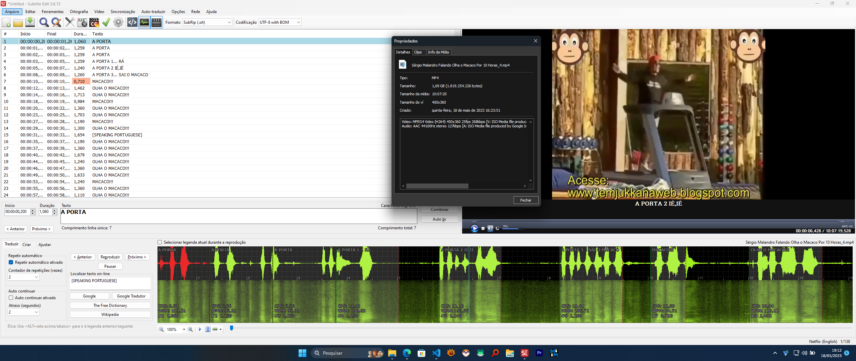The width and height of the screenshot is (856, 361).
Task: Switch to the 'Info da Mídia' tab
Action: click(438, 52)
